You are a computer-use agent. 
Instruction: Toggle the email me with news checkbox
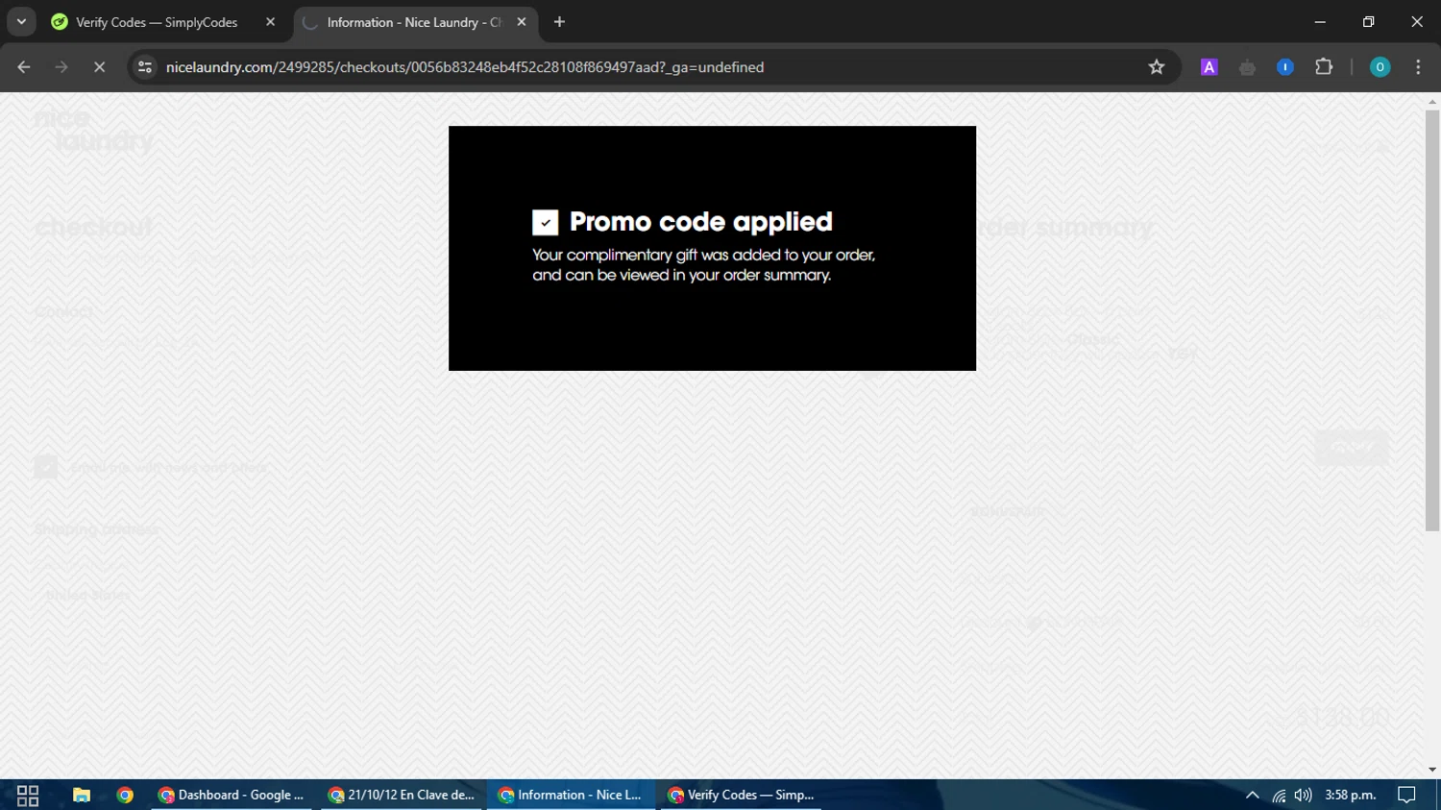click(46, 467)
